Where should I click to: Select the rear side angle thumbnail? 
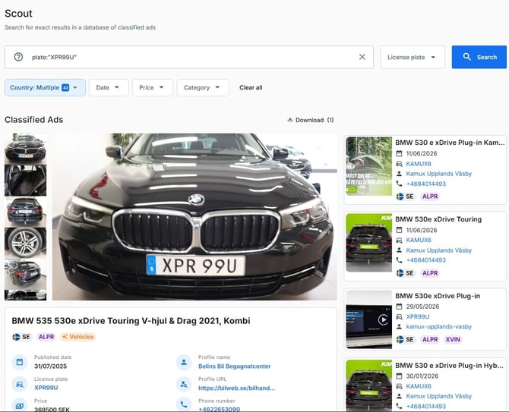click(x=25, y=274)
